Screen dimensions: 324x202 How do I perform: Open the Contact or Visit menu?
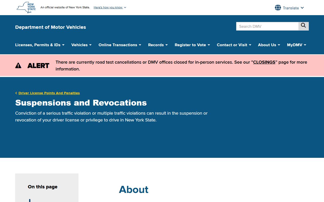tap(234, 45)
